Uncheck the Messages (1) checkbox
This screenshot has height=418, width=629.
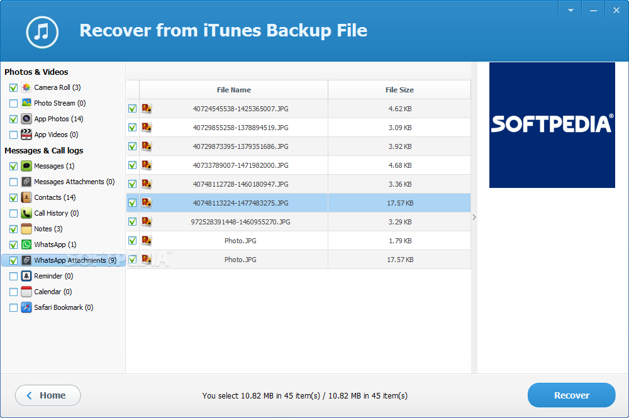click(x=13, y=167)
